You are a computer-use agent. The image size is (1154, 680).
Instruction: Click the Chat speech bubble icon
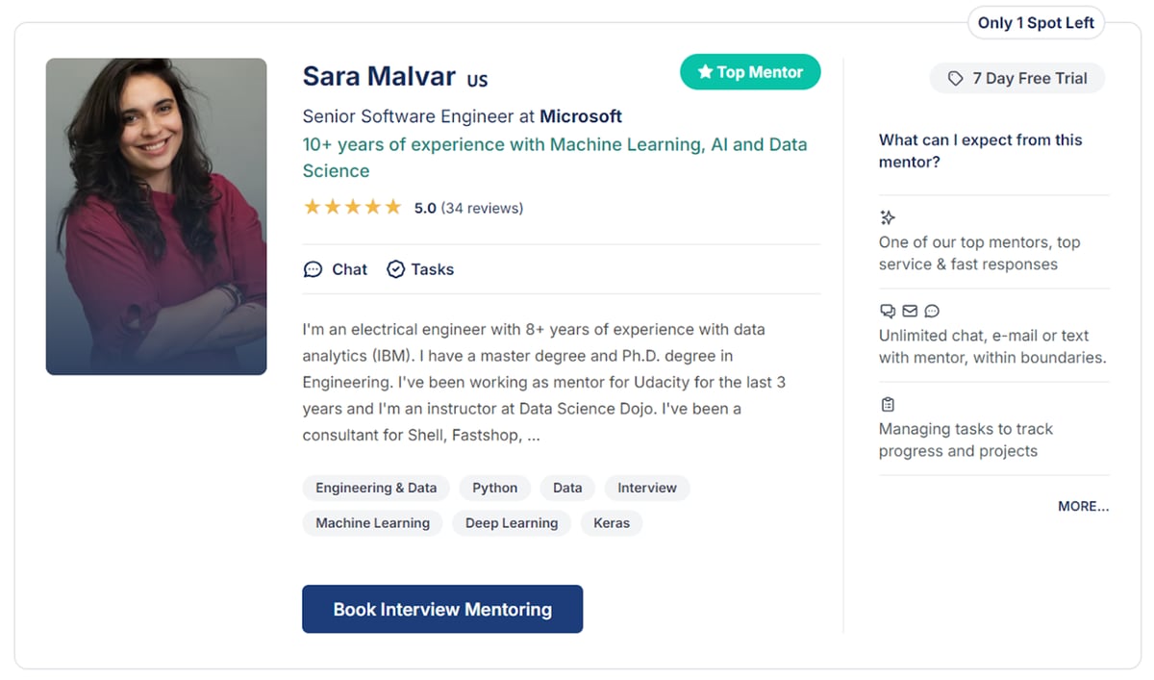313,269
